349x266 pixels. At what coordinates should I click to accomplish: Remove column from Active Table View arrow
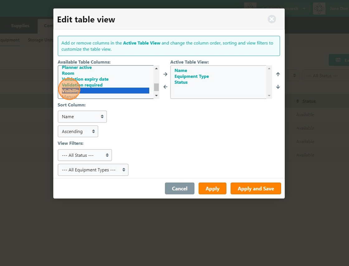click(165, 87)
